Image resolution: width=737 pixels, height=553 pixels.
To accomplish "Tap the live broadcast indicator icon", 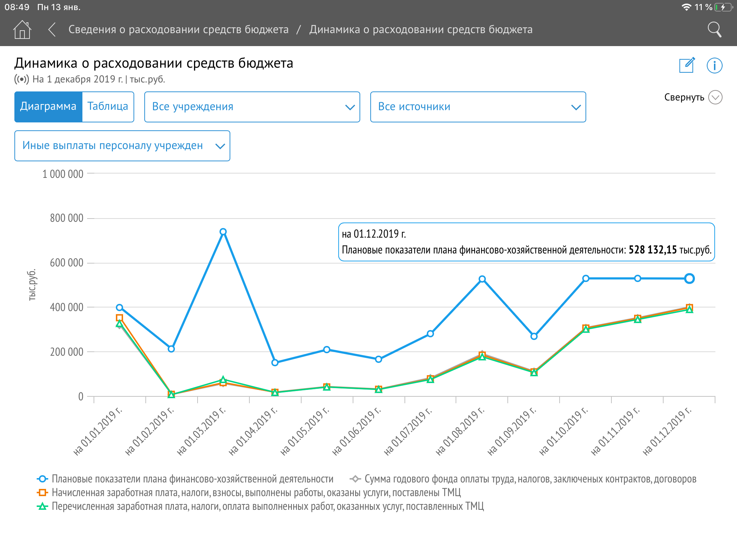I will click(22, 79).
